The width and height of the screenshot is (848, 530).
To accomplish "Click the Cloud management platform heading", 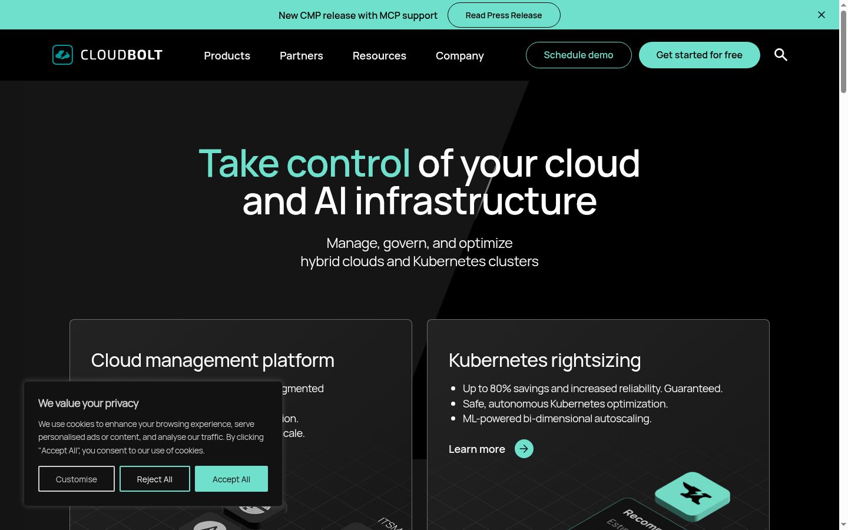I will tap(213, 360).
